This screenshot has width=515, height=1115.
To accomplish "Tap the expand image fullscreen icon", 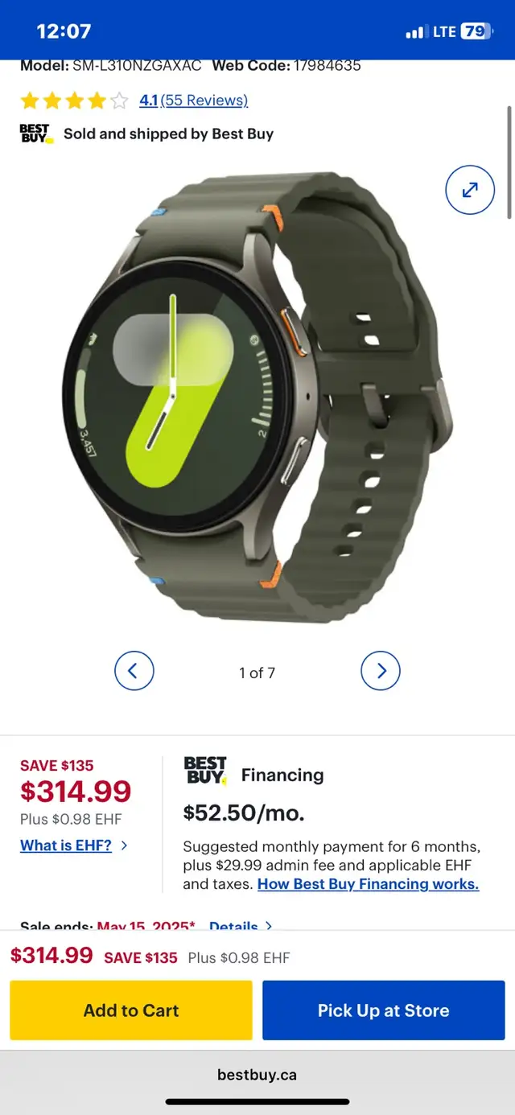I will [x=470, y=190].
